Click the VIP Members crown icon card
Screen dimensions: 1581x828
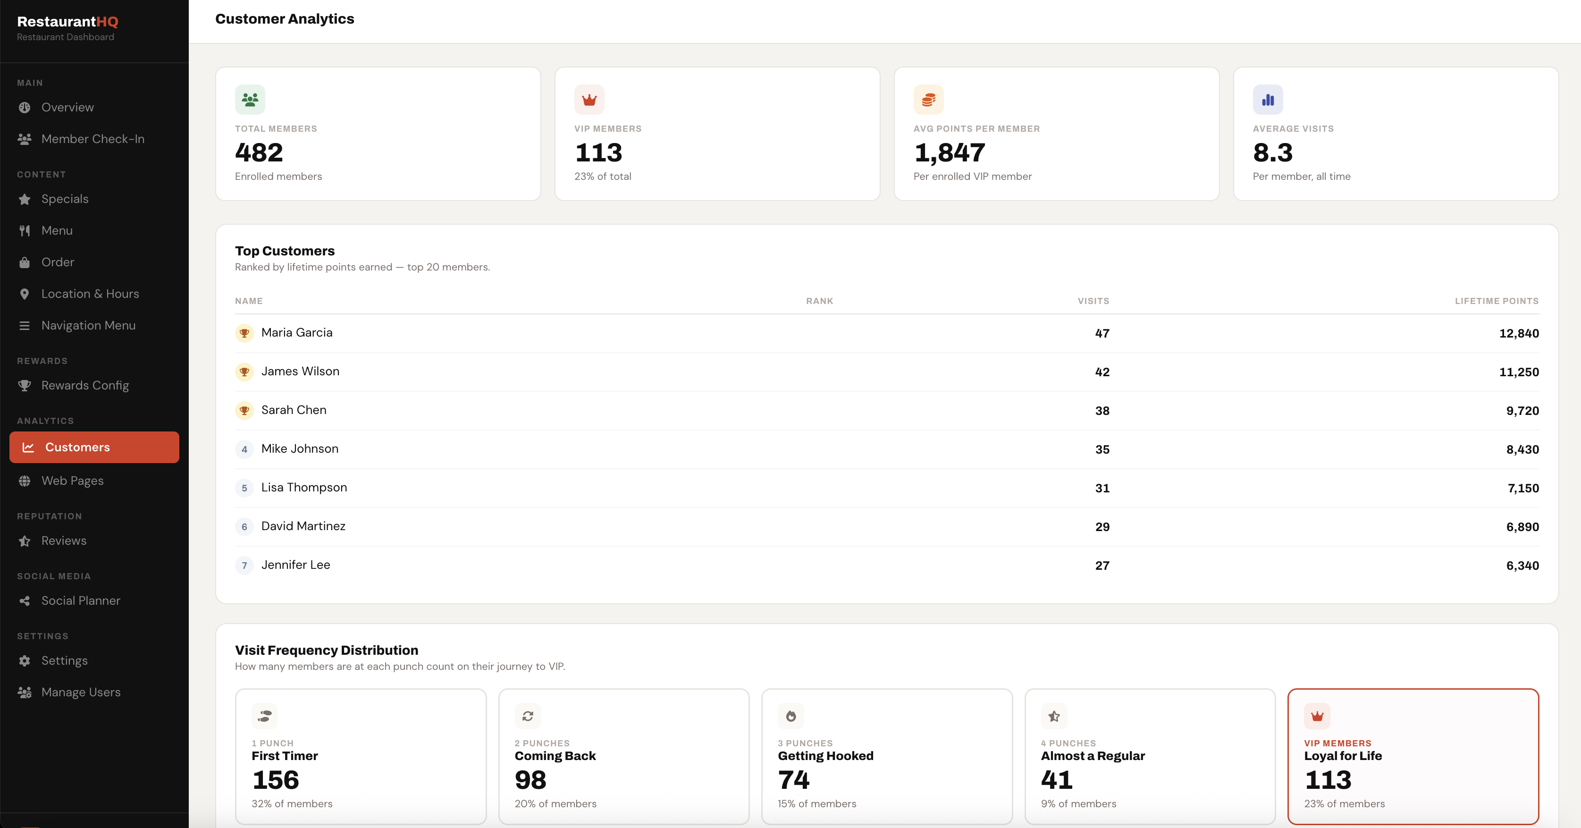click(x=589, y=99)
